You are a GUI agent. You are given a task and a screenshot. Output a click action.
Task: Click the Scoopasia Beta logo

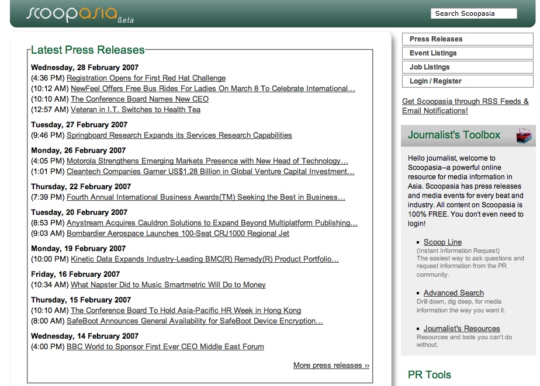[x=80, y=15]
